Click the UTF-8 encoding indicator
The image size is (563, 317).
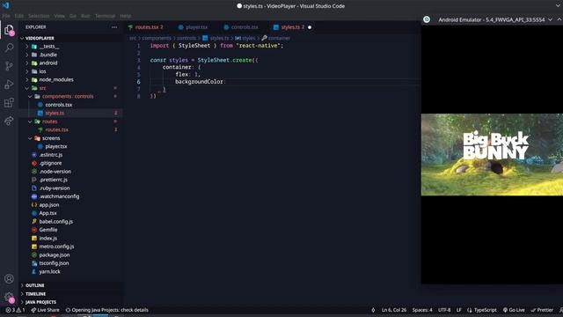coord(444,310)
